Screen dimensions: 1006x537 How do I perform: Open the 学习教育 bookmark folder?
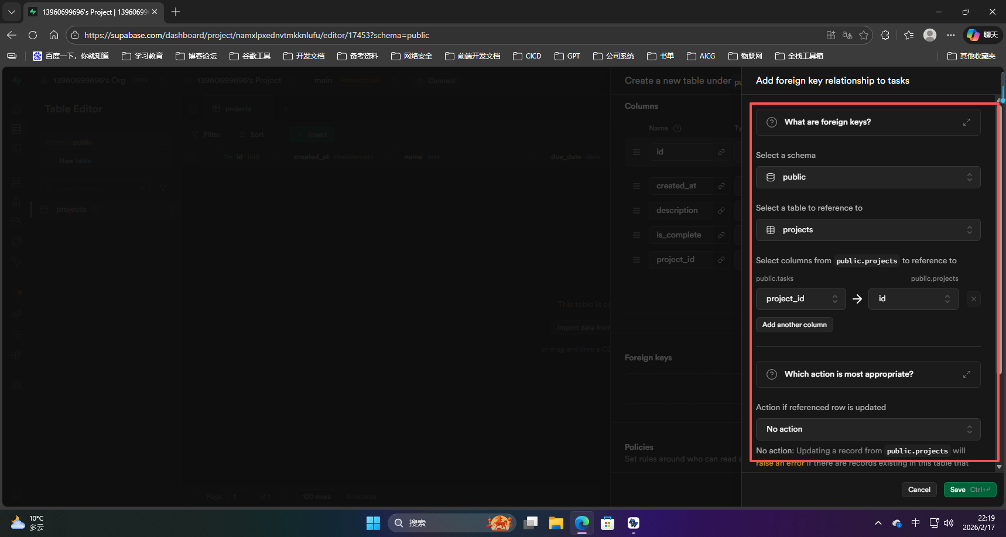point(142,56)
